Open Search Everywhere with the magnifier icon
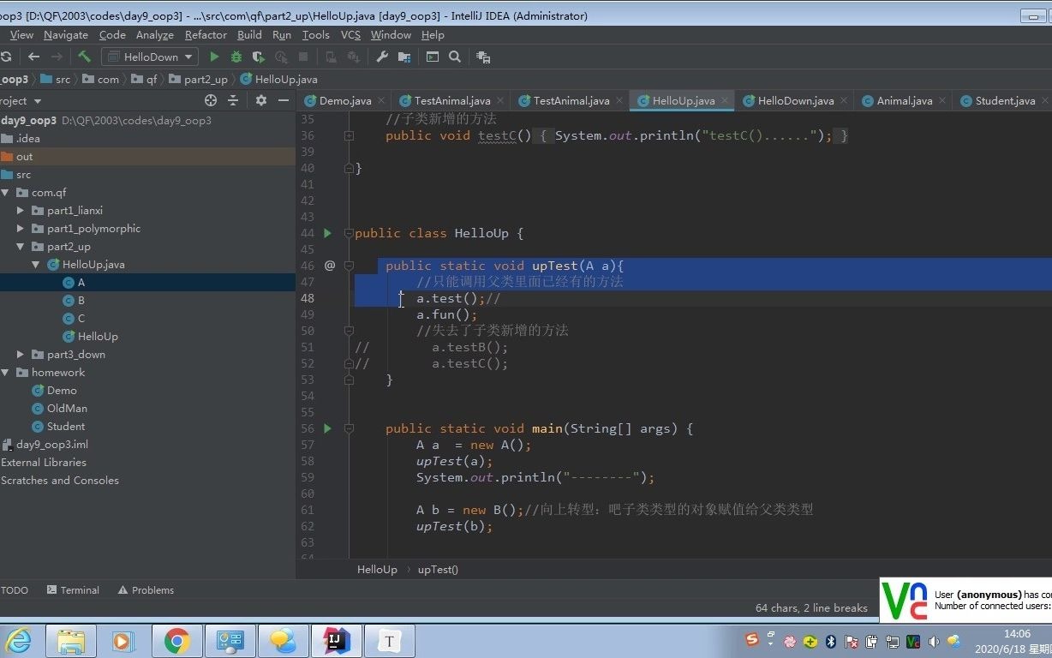Image resolution: width=1052 pixels, height=658 pixels. click(454, 57)
